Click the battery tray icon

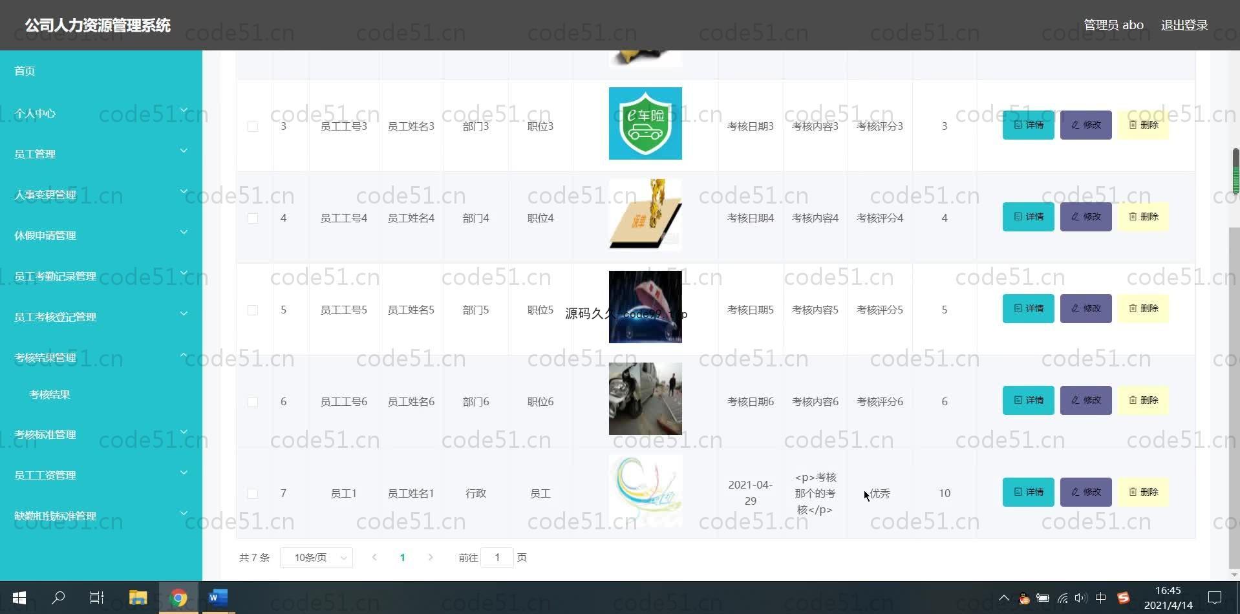click(1043, 598)
